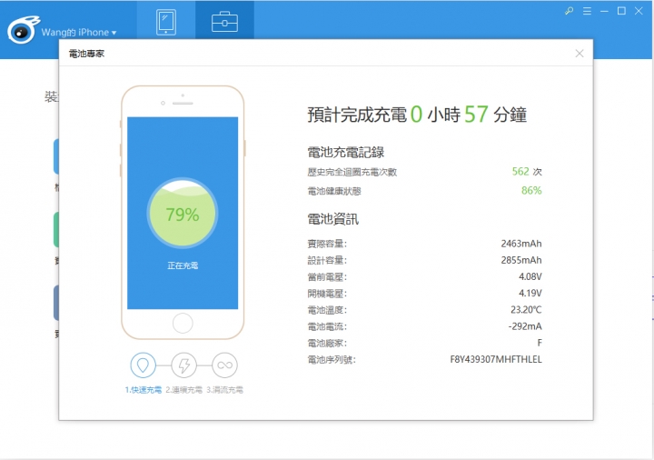Viewport: 654px width, 460px height.
Task: Click the 1.快速充電 label
Action: (144, 390)
